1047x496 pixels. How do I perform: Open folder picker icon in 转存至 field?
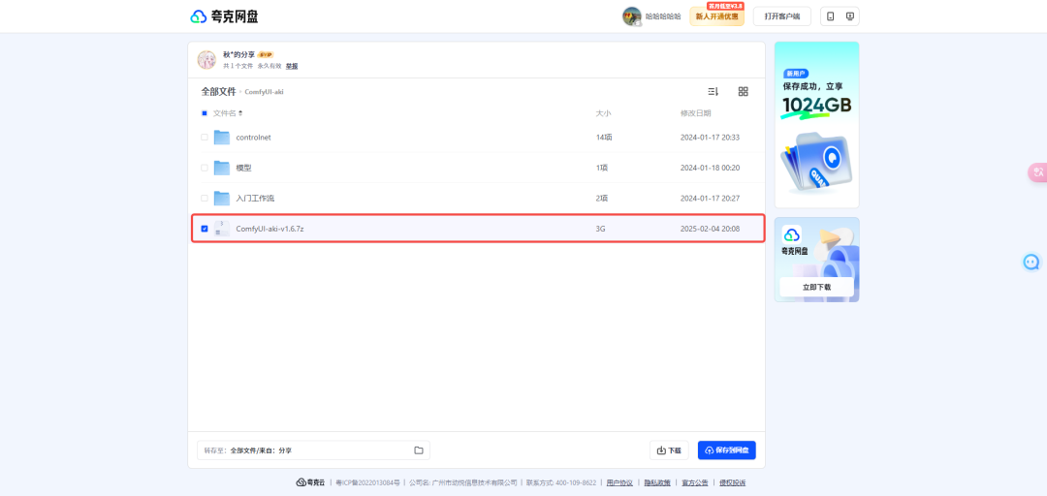pos(419,450)
